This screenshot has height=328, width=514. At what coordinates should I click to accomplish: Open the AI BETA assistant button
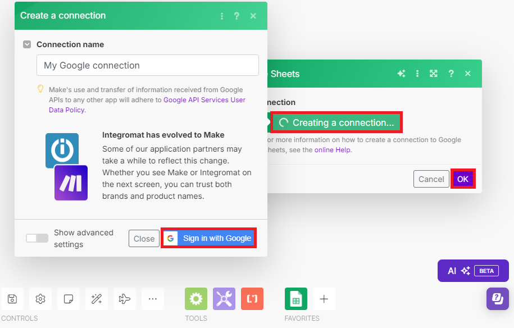473,271
